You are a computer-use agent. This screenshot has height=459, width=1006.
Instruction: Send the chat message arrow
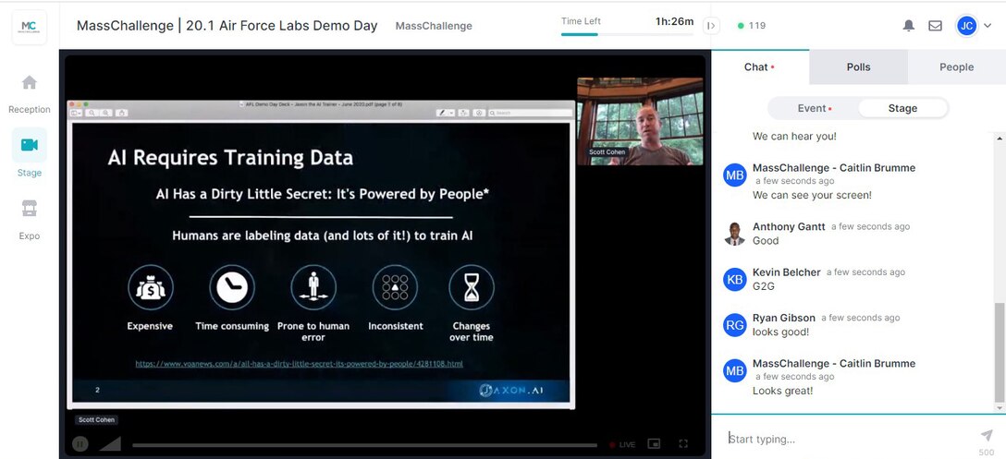987,435
